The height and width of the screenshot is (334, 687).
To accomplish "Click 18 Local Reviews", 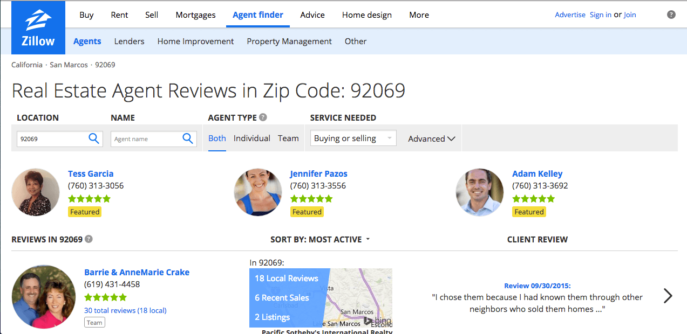I will [287, 279].
